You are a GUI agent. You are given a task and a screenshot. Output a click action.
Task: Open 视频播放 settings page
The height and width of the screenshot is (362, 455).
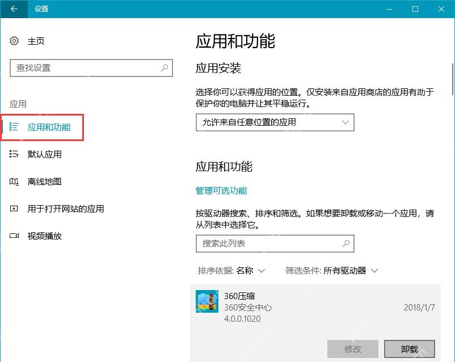coord(44,236)
